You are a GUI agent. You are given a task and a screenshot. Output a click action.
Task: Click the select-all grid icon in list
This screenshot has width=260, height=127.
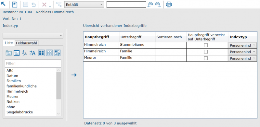point(41,53)
